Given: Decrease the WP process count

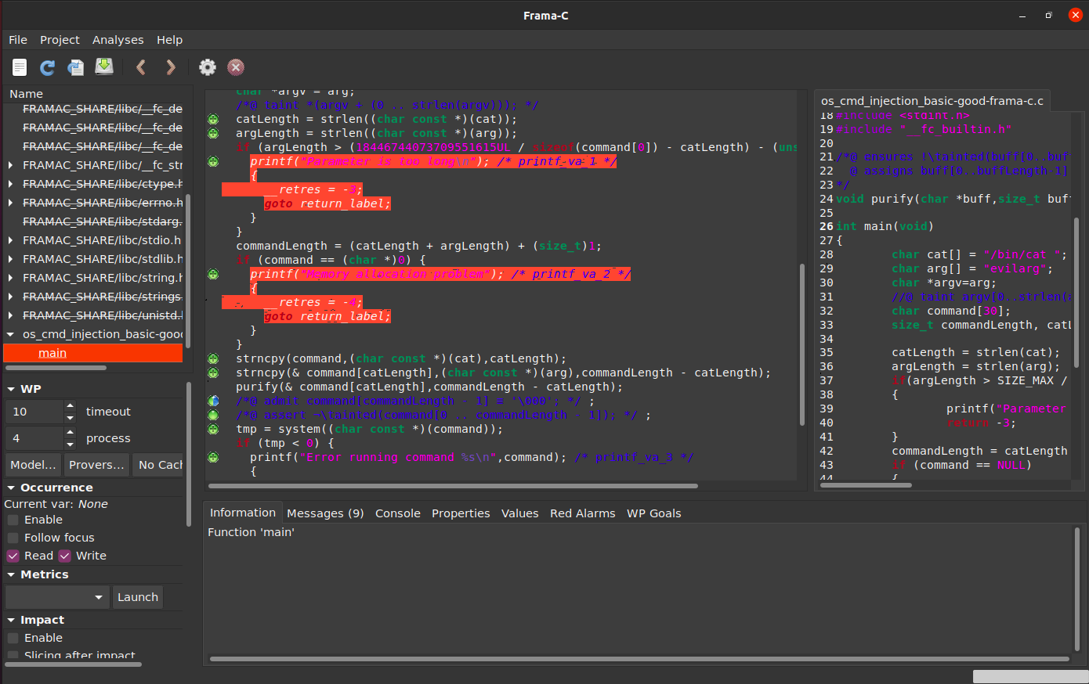Looking at the screenshot, I should pyautogui.click(x=70, y=445).
